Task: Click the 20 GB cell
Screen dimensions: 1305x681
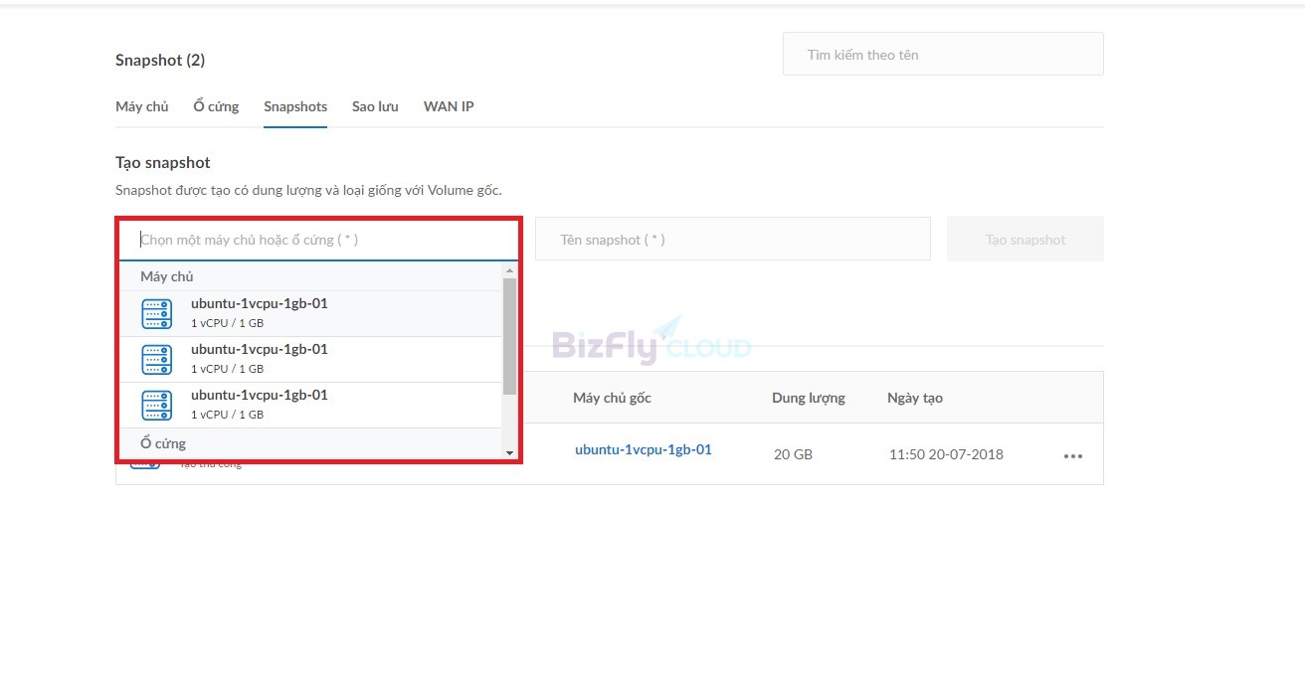Action: [793, 454]
